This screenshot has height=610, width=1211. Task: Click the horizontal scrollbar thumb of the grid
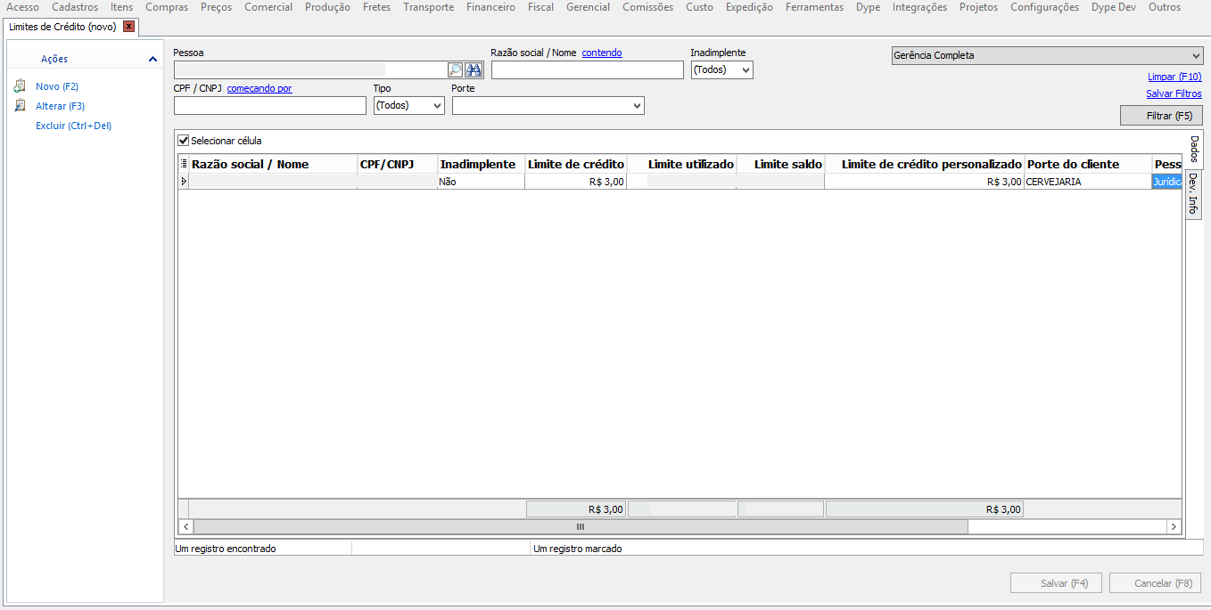[580, 527]
